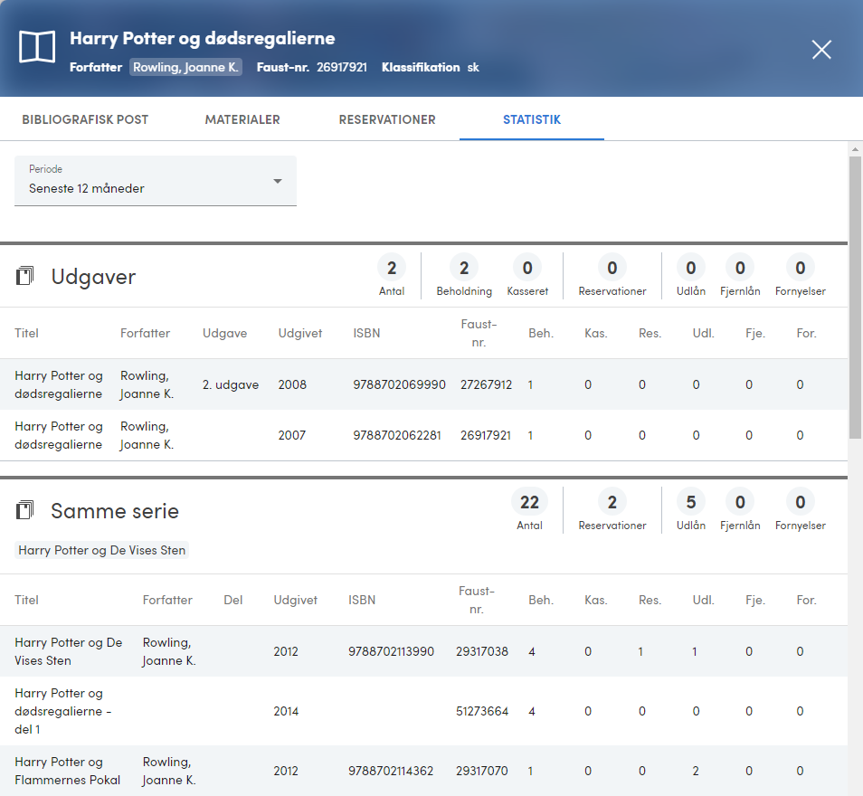Viewport: 863px width, 796px height.
Task: Click the Del column header in Samme serie
Action: click(x=232, y=600)
